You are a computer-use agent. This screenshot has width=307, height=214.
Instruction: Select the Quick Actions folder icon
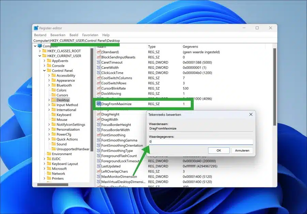[54, 139]
